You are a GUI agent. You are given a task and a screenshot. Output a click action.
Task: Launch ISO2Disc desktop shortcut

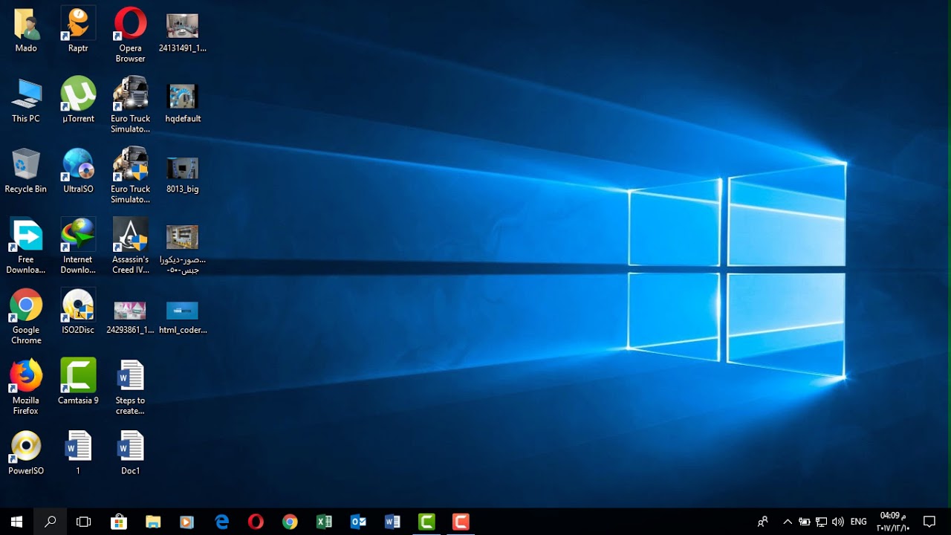(78, 305)
